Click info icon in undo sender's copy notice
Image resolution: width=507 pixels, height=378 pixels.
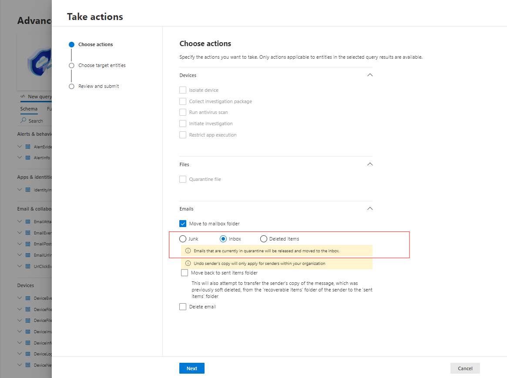coord(188,263)
